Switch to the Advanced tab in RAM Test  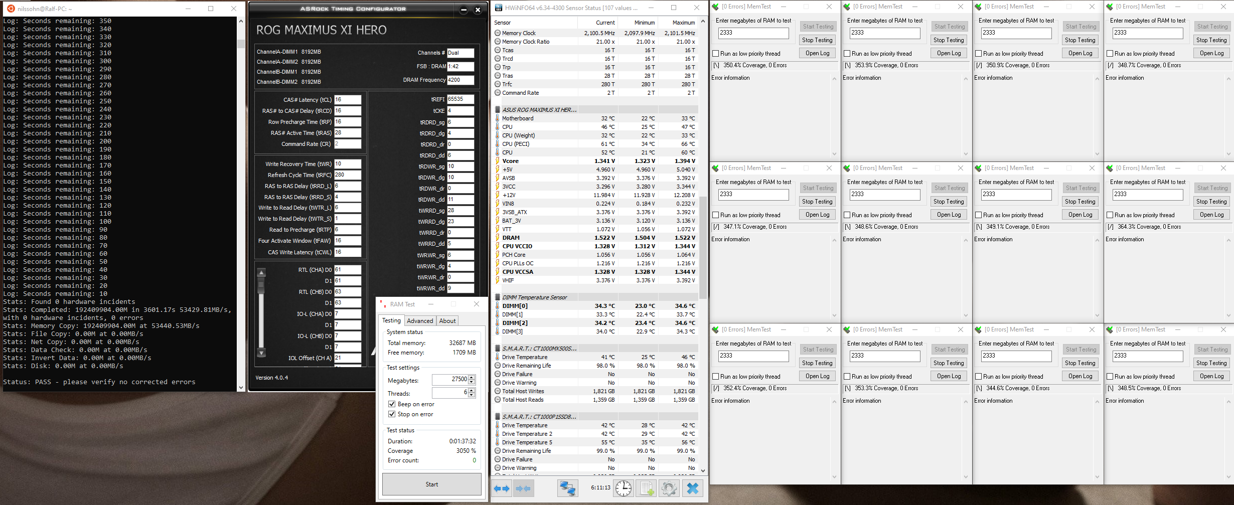[x=420, y=321]
